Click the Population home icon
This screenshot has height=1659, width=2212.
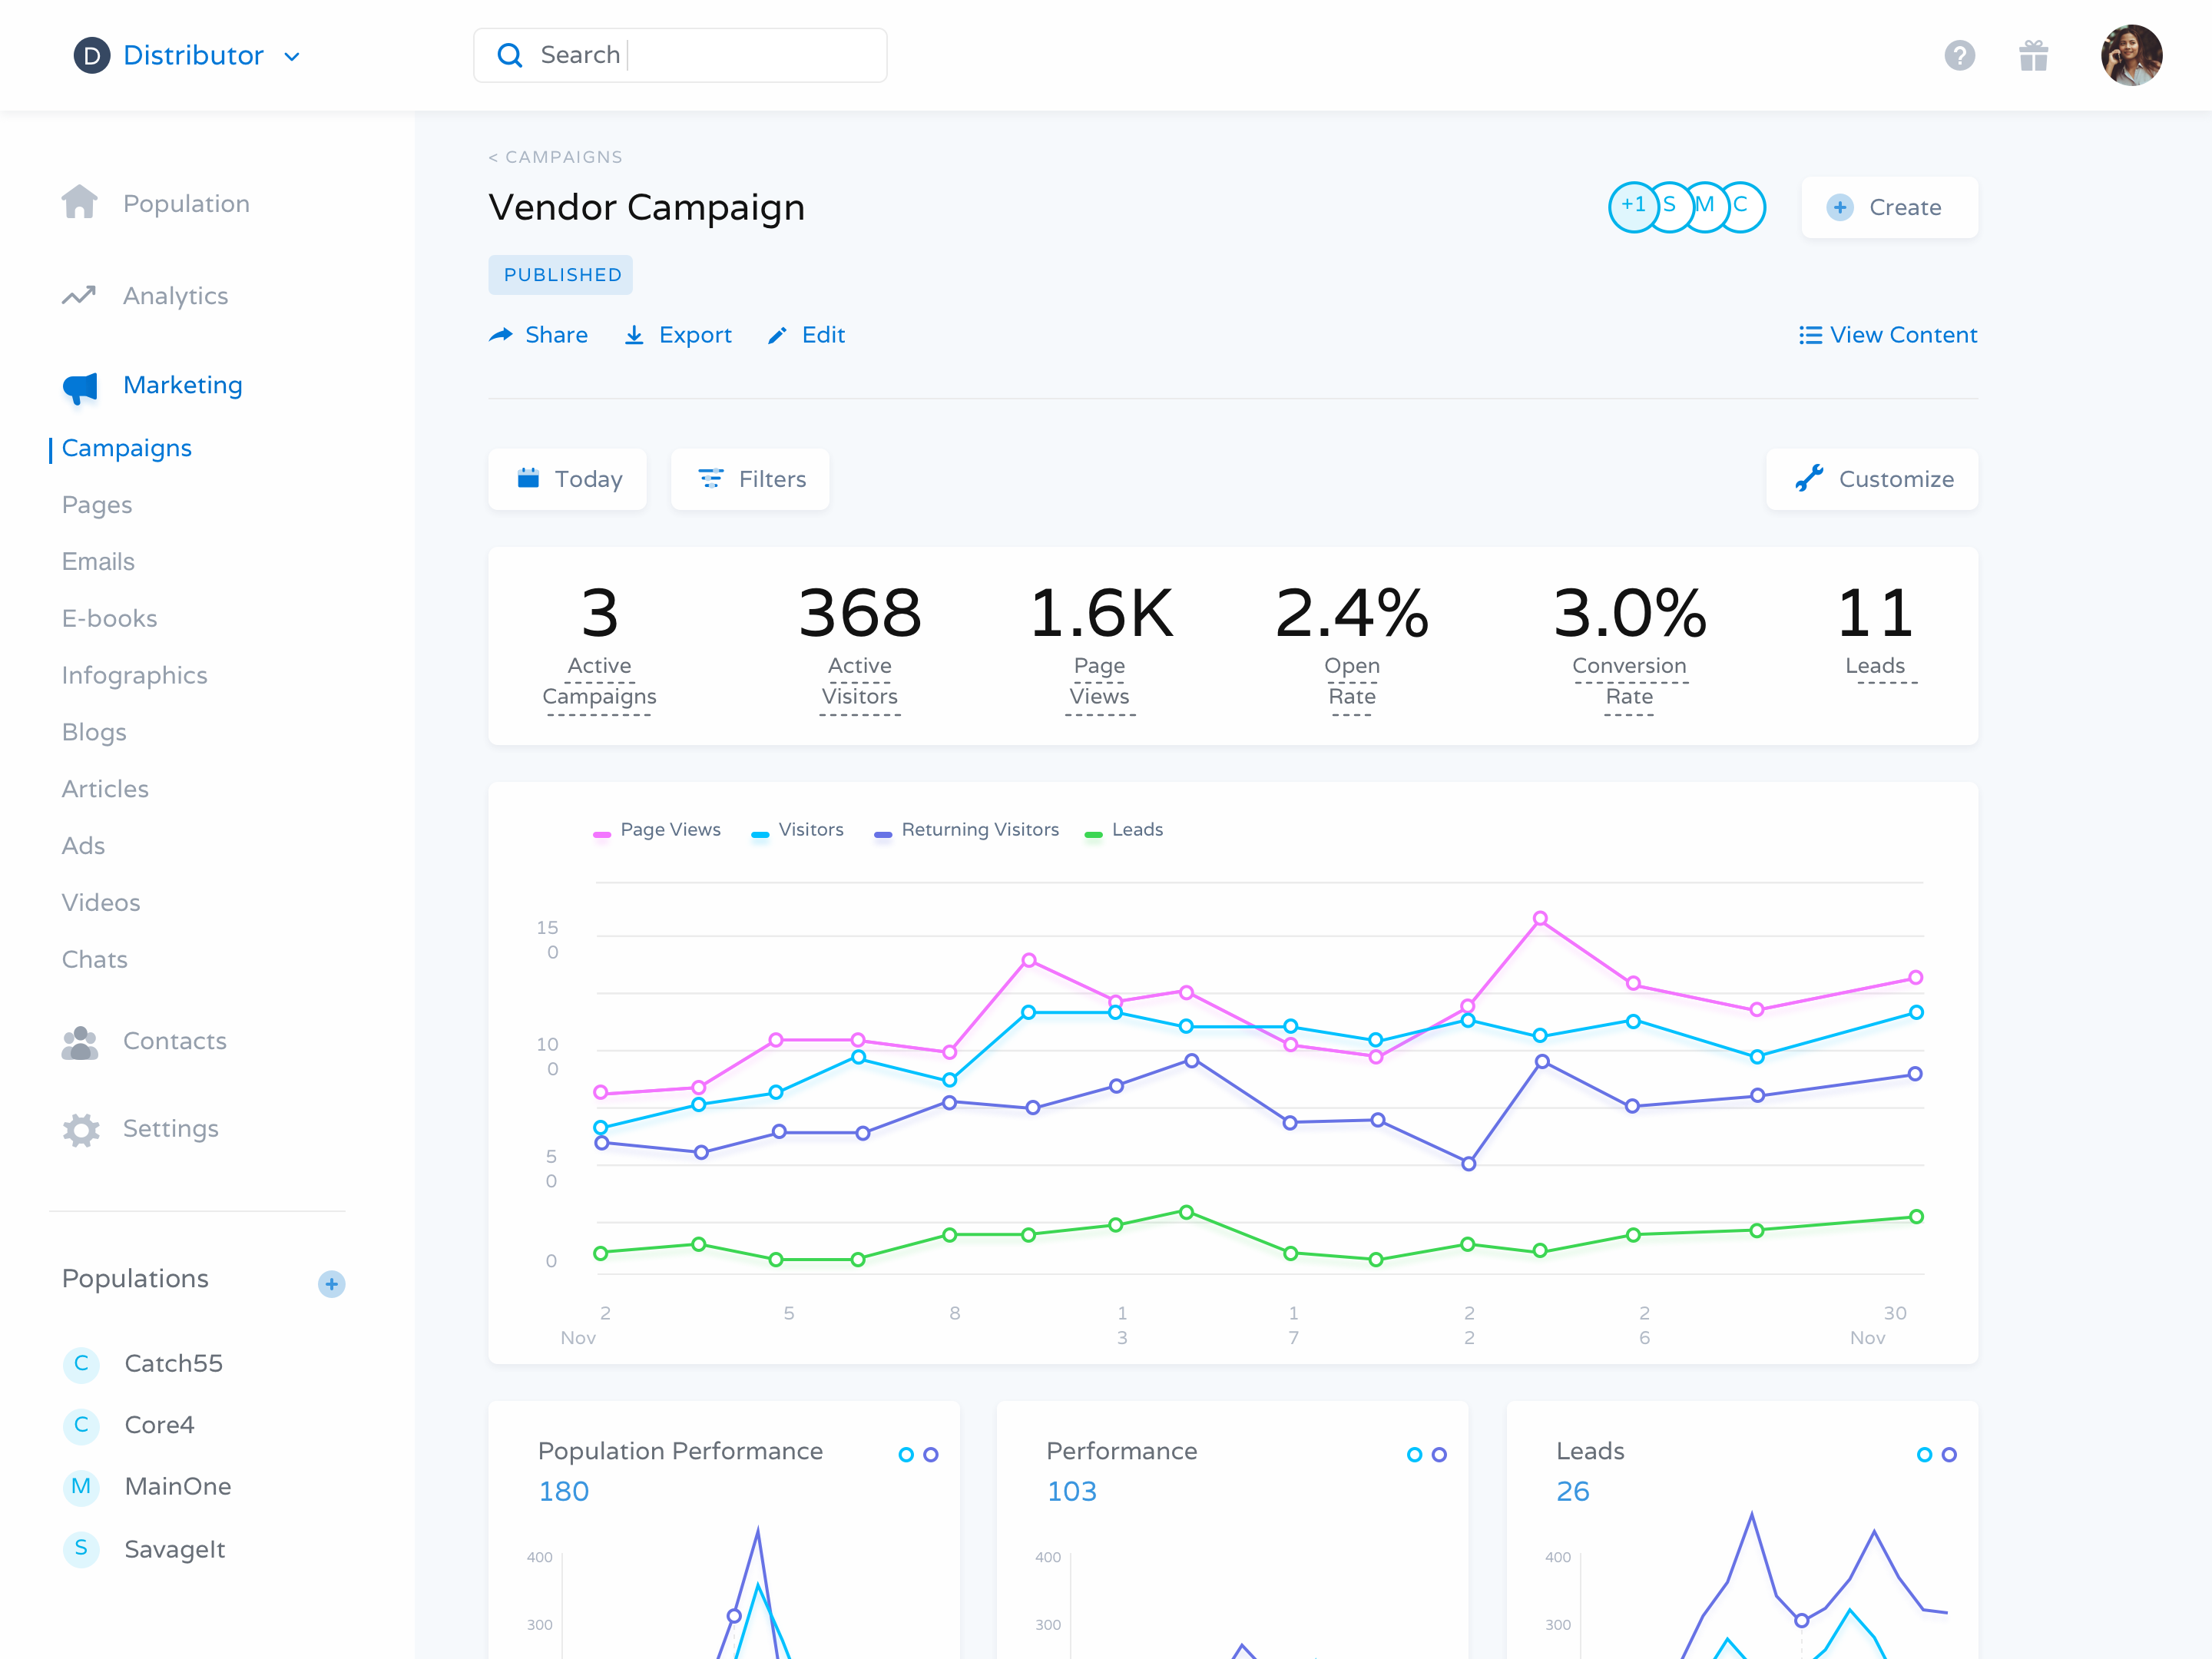point(79,203)
